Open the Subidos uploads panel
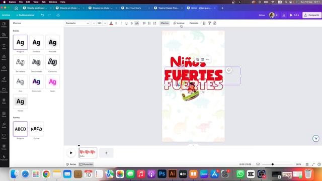This screenshot has width=322, height=181. [x=4, y=68]
